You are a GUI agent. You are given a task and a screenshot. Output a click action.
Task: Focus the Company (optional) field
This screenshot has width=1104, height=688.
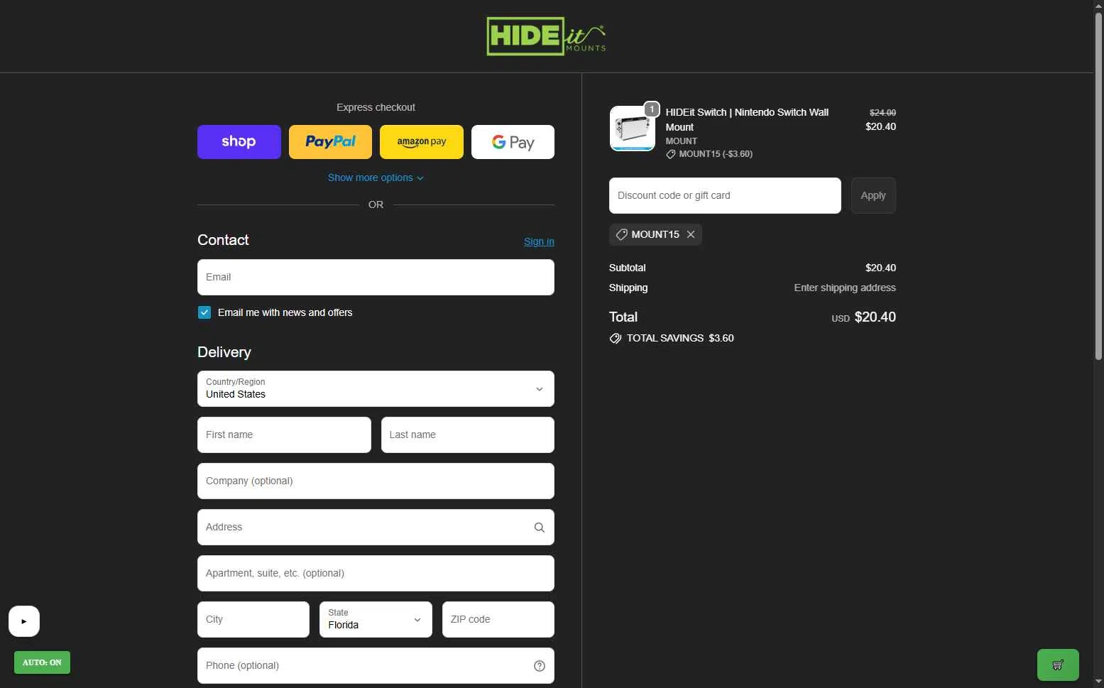point(376,481)
